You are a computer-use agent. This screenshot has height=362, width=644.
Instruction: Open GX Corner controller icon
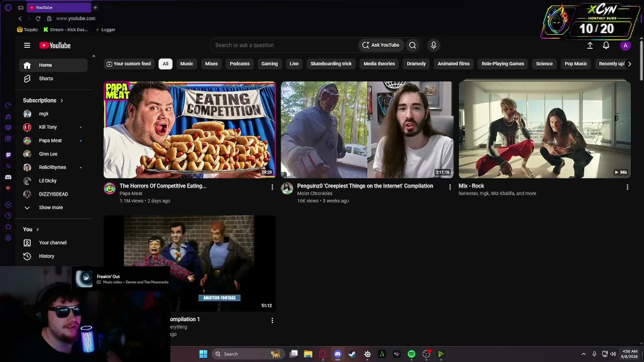tap(21, 8)
